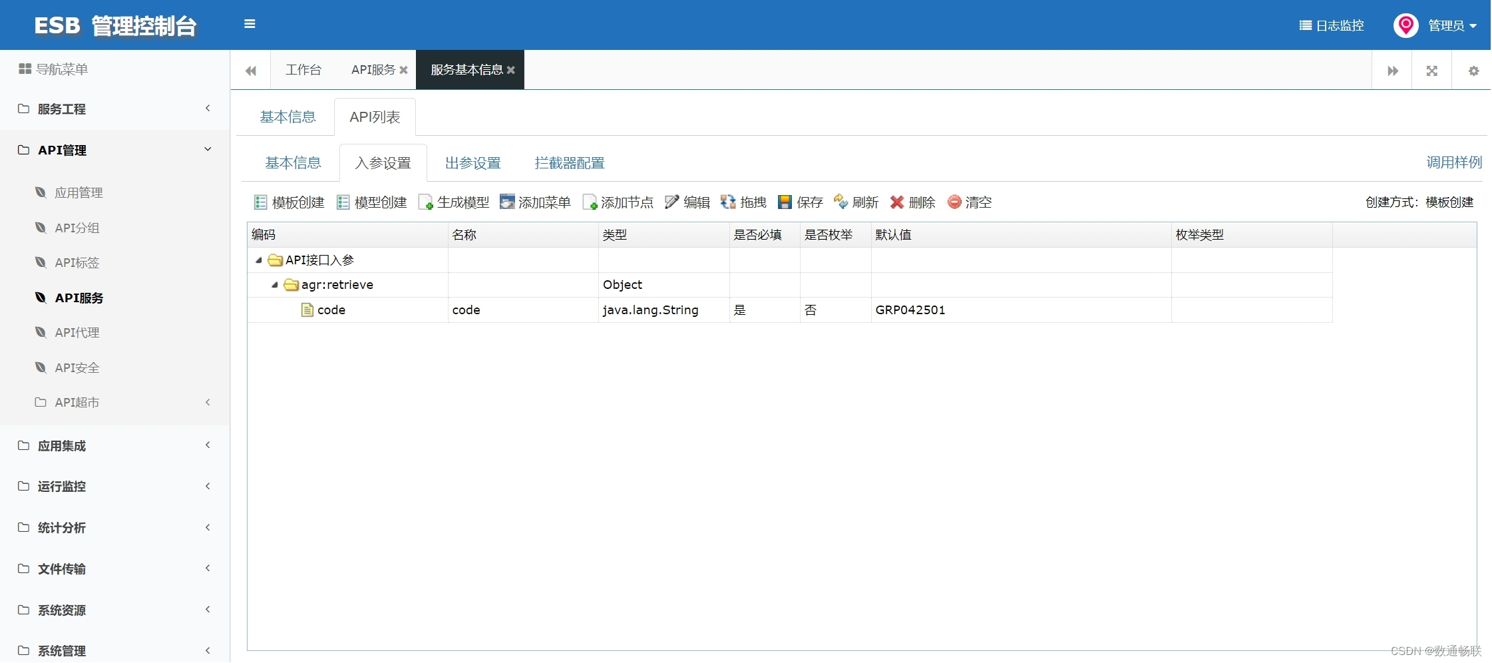The height and width of the screenshot is (663, 1492).
Task: Open the 日志监控 log monitoring link
Action: click(1332, 25)
